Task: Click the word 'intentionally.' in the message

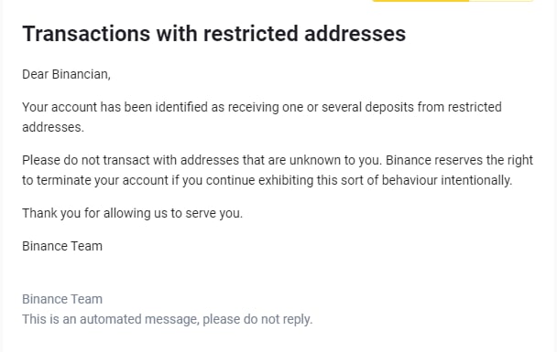Action: 476,180
